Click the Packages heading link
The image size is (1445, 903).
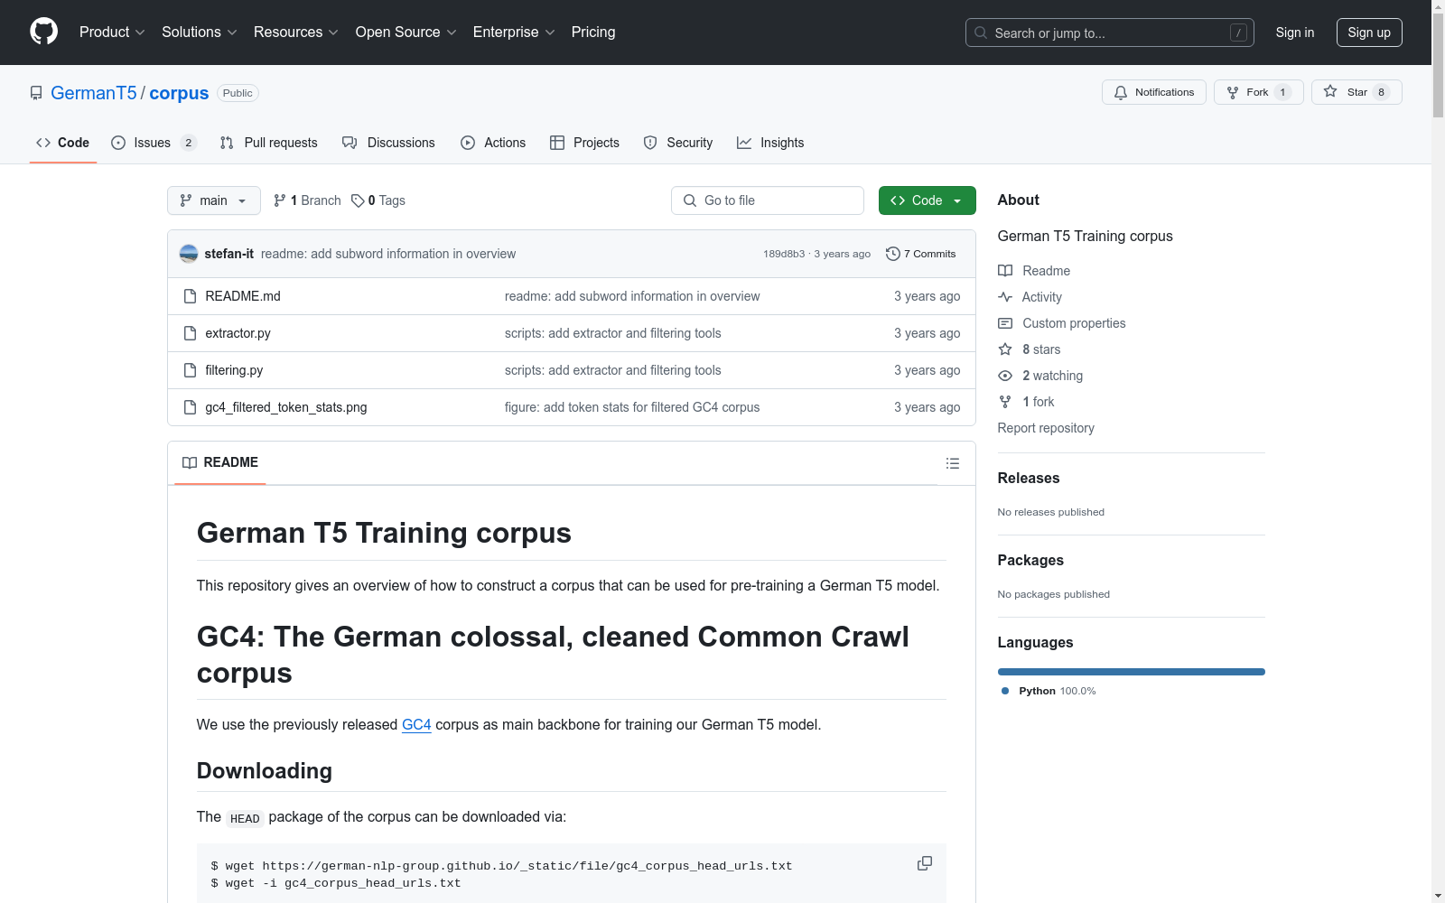[1030, 560]
